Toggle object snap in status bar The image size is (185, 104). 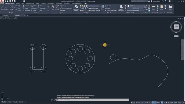156,103
